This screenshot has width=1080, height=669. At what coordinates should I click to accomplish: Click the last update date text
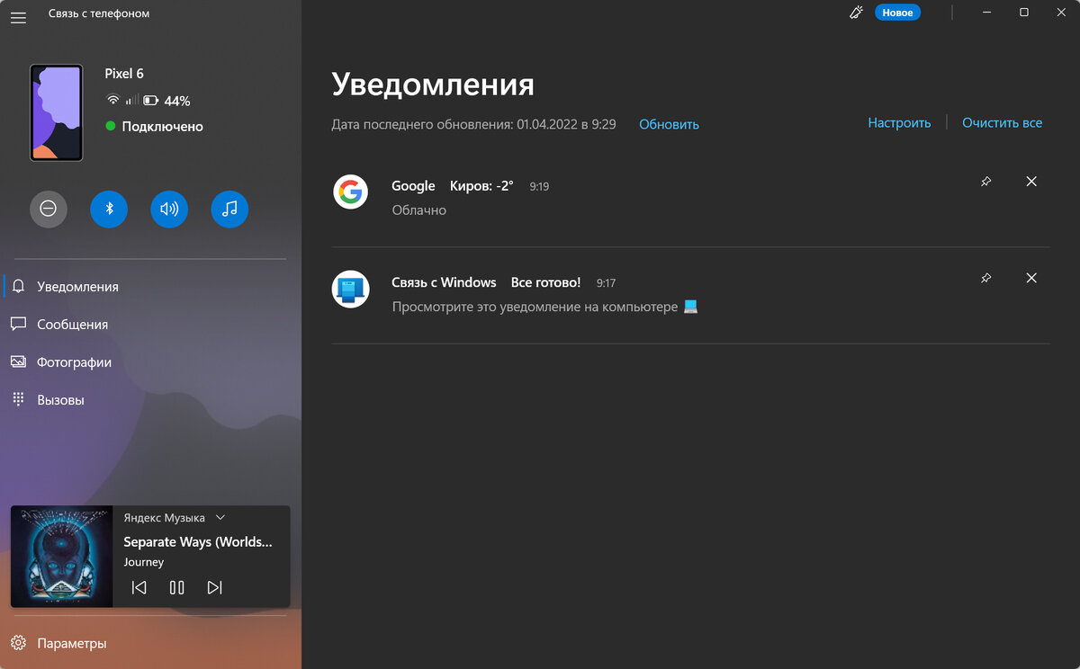point(473,124)
